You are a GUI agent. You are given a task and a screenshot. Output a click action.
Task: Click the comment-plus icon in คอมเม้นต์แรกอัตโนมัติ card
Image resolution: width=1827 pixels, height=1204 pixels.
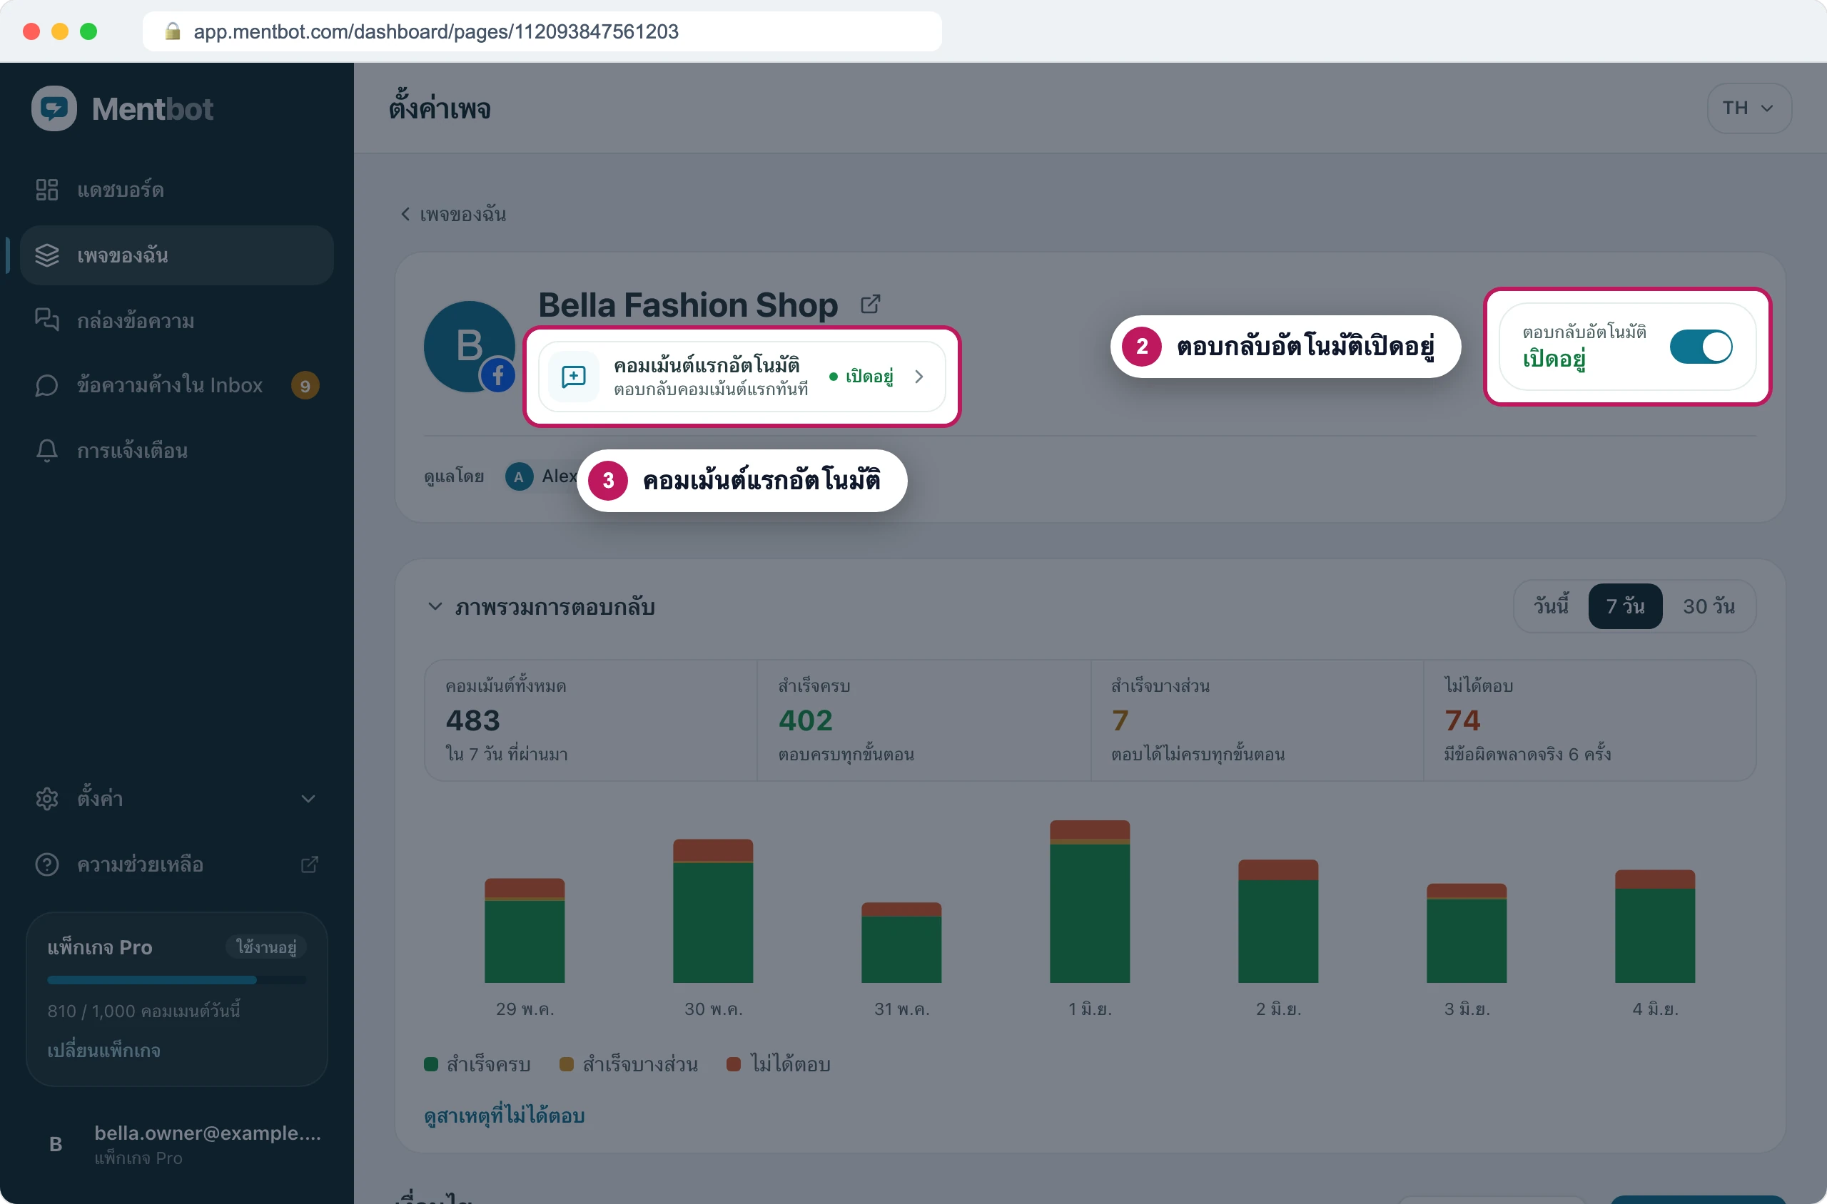click(x=574, y=377)
